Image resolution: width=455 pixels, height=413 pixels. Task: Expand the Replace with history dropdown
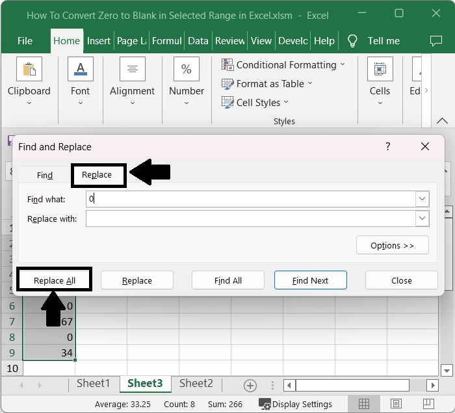pyautogui.click(x=422, y=219)
